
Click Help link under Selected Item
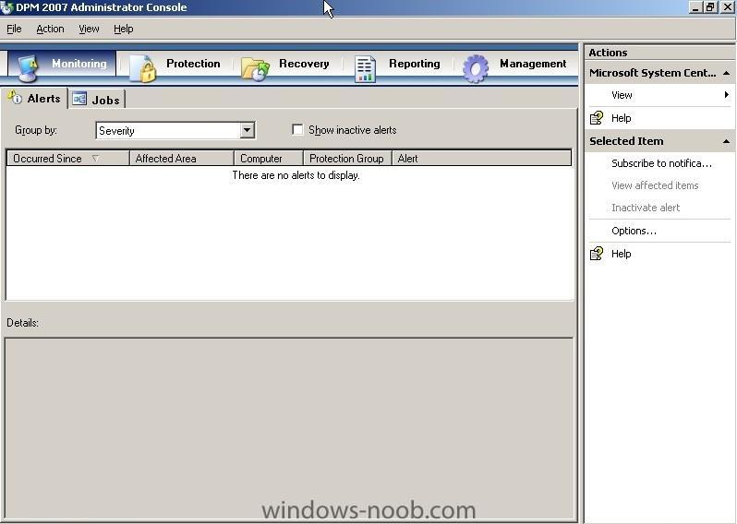pyautogui.click(x=621, y=254)
